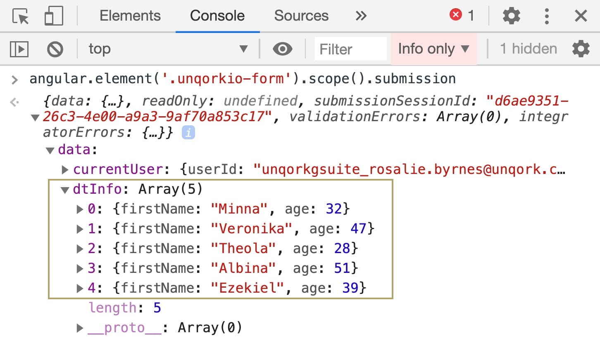Open console settings gear icon

(x=581, y=49)
